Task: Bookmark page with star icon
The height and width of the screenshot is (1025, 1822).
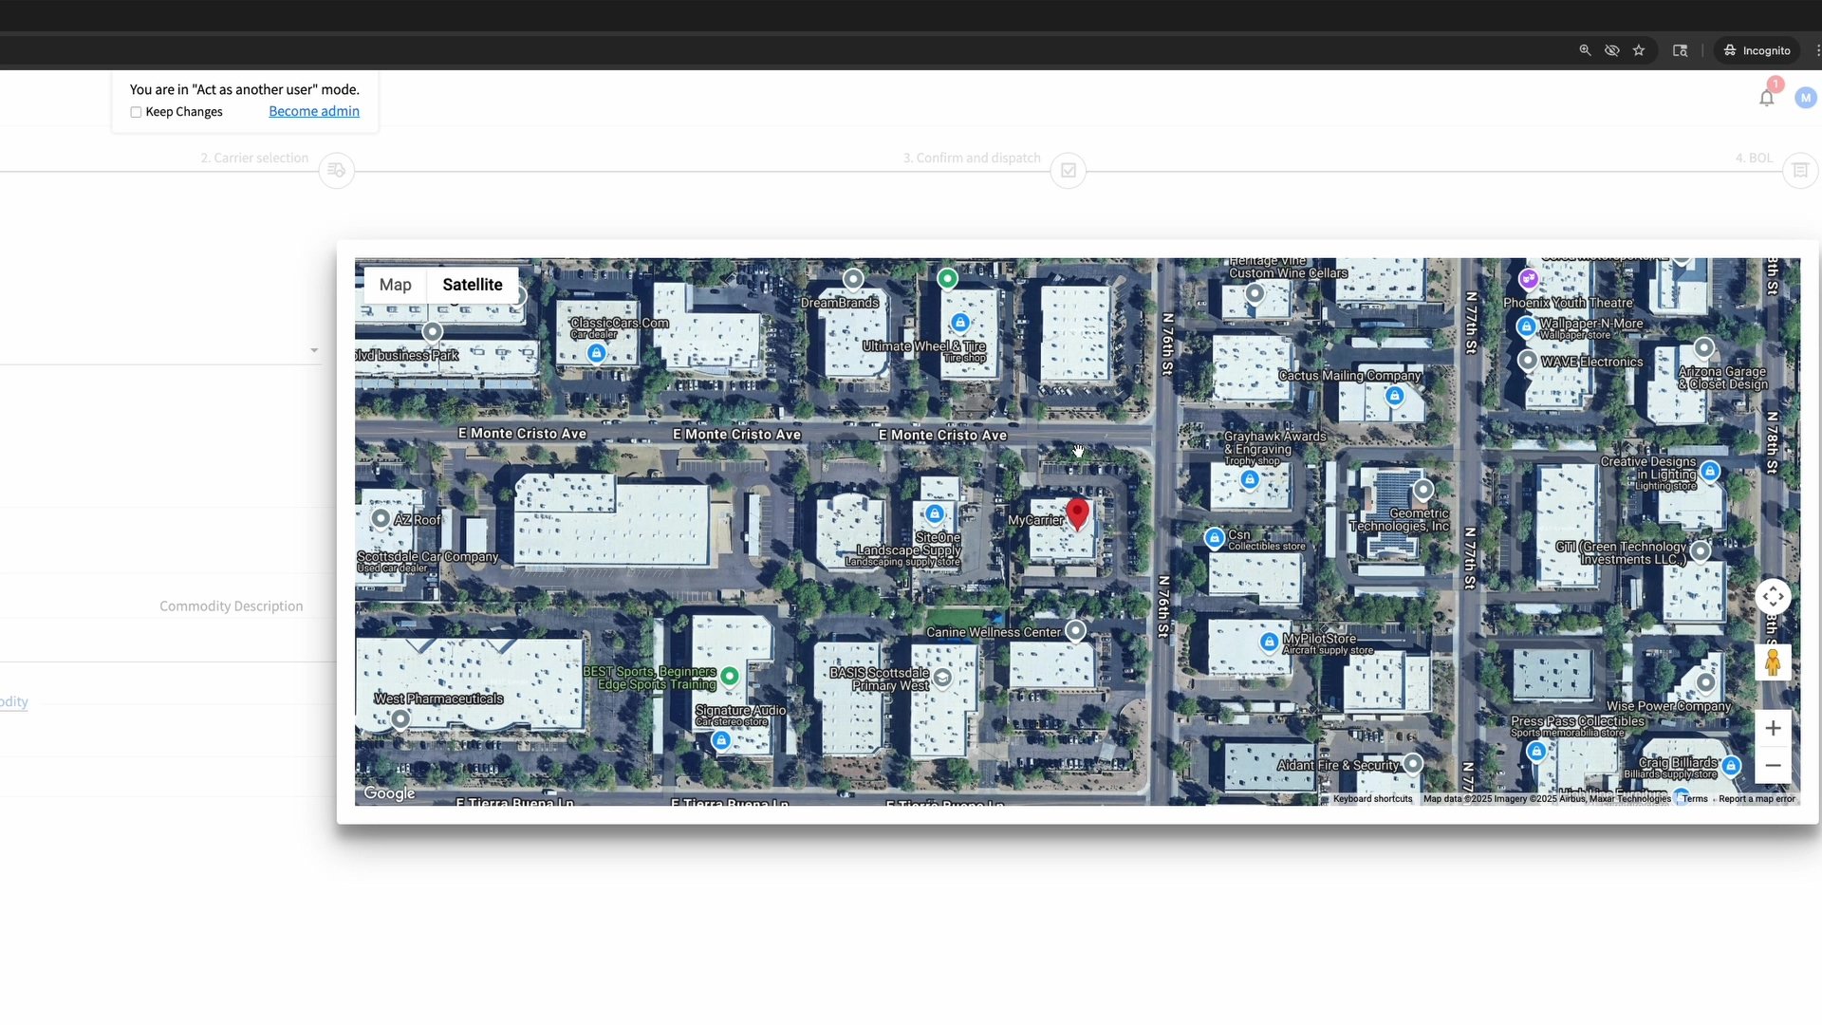Action: click(1639, 50)
